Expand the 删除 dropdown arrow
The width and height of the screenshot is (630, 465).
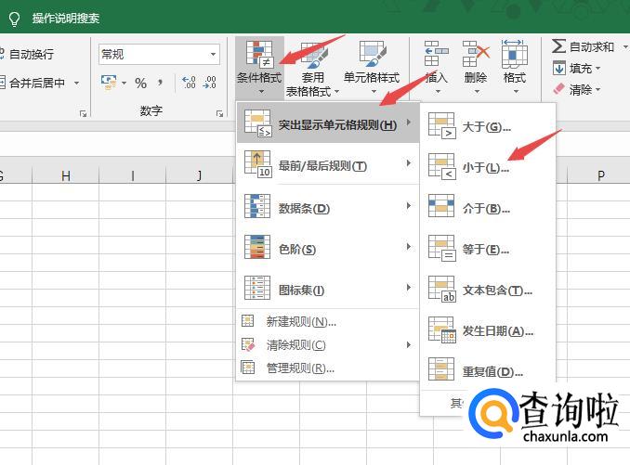477,92
